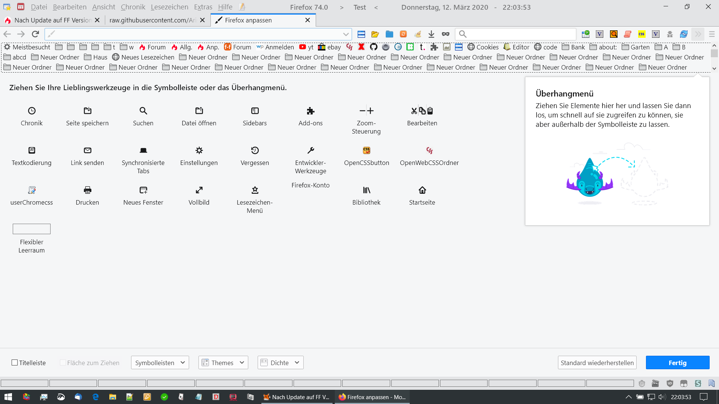Open the Symbolleisten dropdown
The height and width of the screenshot is (404, 719).
click(160, 362)
